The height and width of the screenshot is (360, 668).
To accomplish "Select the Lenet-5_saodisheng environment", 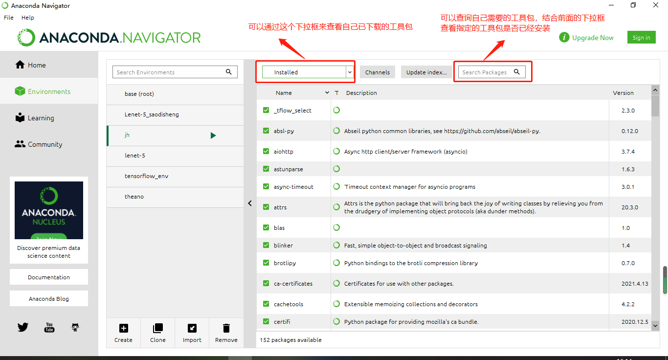I will (x=175, y=114).
